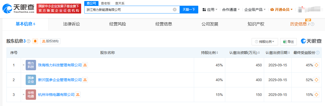
Task: Open the 合作通道 dropdown menu
Action: 231,10
